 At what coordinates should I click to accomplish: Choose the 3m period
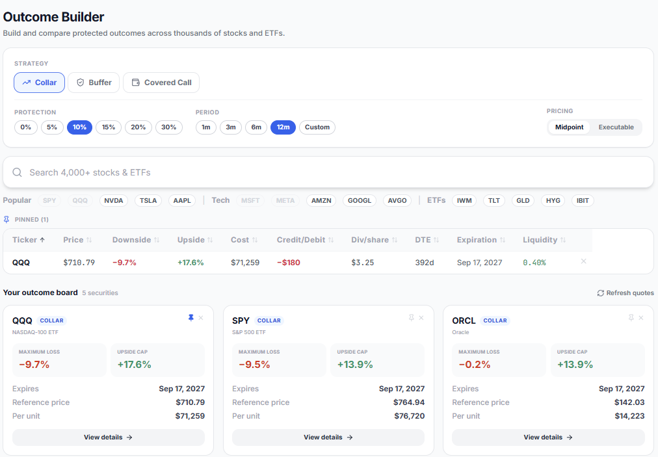[x=231, y=127]
